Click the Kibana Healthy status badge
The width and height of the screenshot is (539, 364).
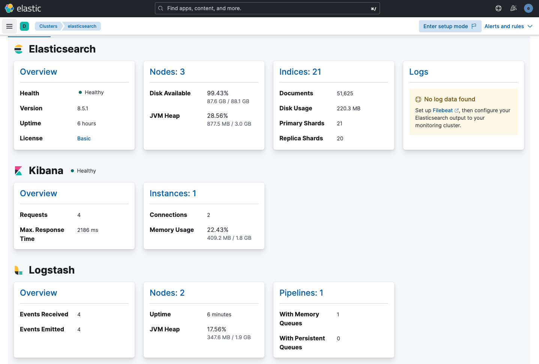83,171
